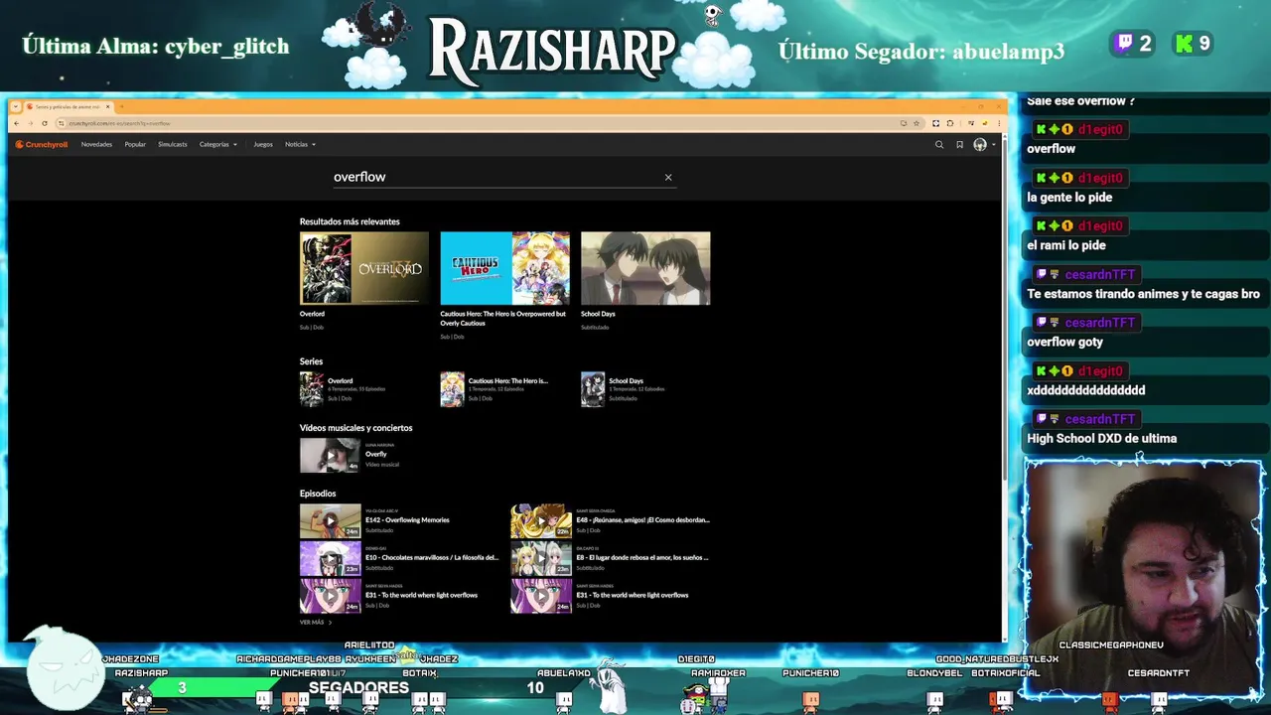Open the Popular menu item
This screenshot has height=715, width=1271.
point(135,145)
